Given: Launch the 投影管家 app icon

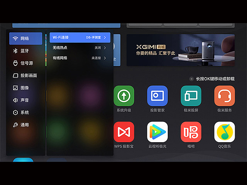Looking at the screenshot, I should (x=157, y=96).
